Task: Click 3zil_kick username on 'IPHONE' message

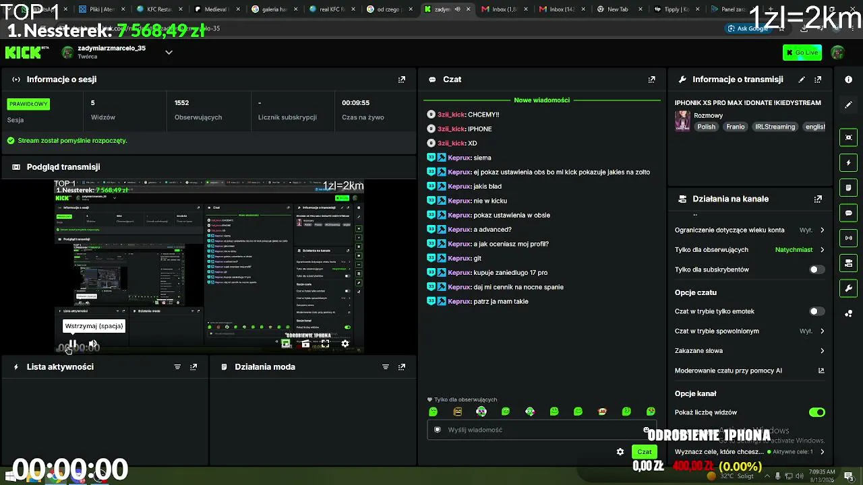Action: click(450, 129)
